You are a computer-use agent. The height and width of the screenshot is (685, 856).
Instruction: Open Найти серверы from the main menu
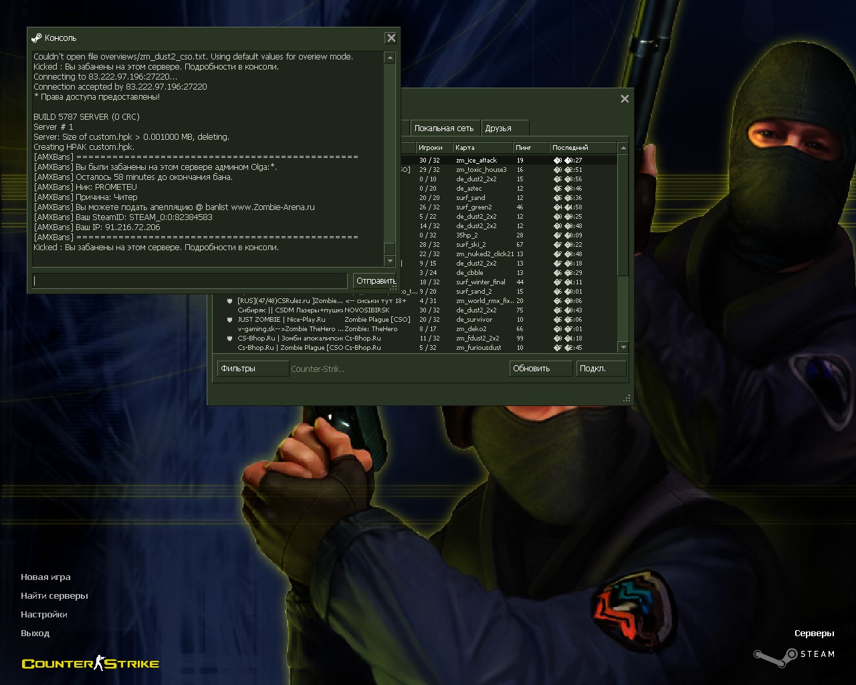click(54, 596)
